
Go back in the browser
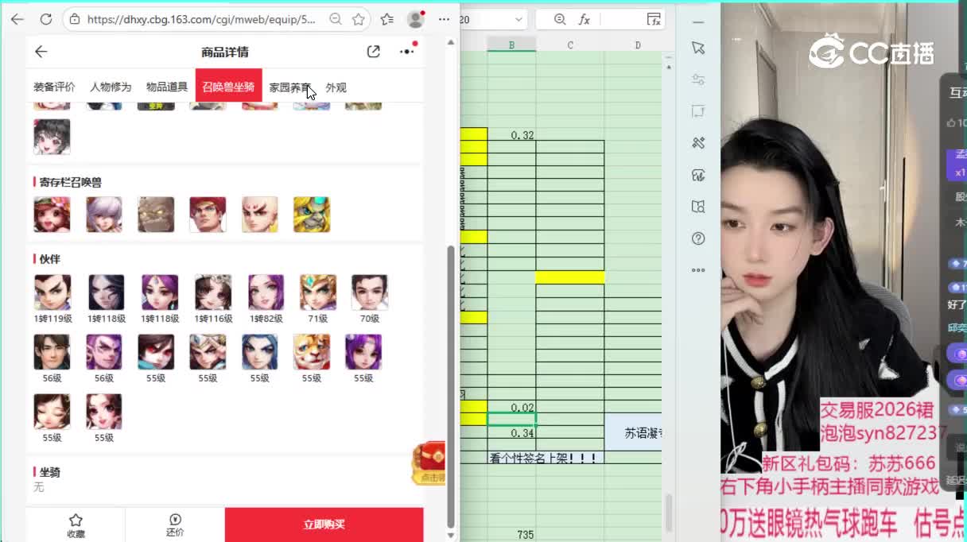coord(17,19)
